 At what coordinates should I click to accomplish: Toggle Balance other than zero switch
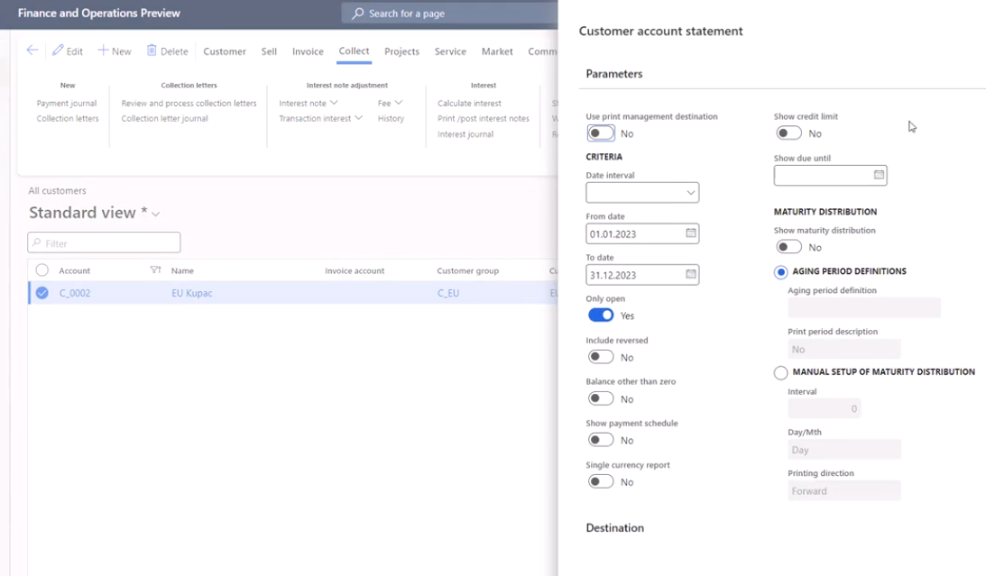click(601, 398)
